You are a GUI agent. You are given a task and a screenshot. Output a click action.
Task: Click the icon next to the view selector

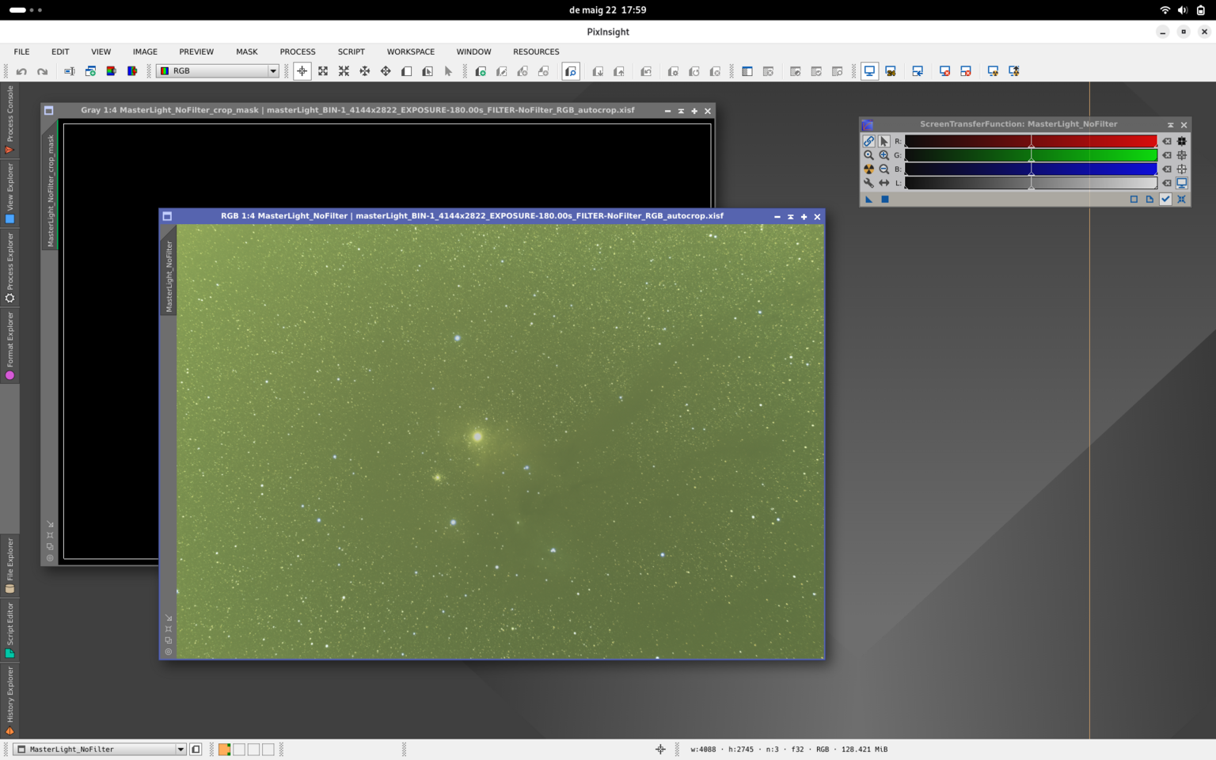click(x=196, y=749)
